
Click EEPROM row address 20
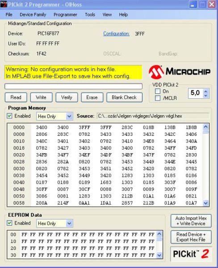coord(13,248)
